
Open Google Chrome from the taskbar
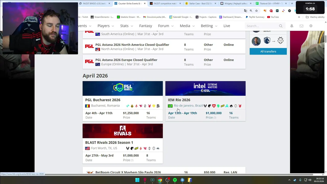(160, 180)
